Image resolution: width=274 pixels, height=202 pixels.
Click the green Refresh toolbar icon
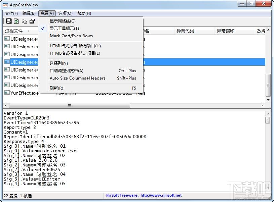pyautogui.click(x=16, y=21)
